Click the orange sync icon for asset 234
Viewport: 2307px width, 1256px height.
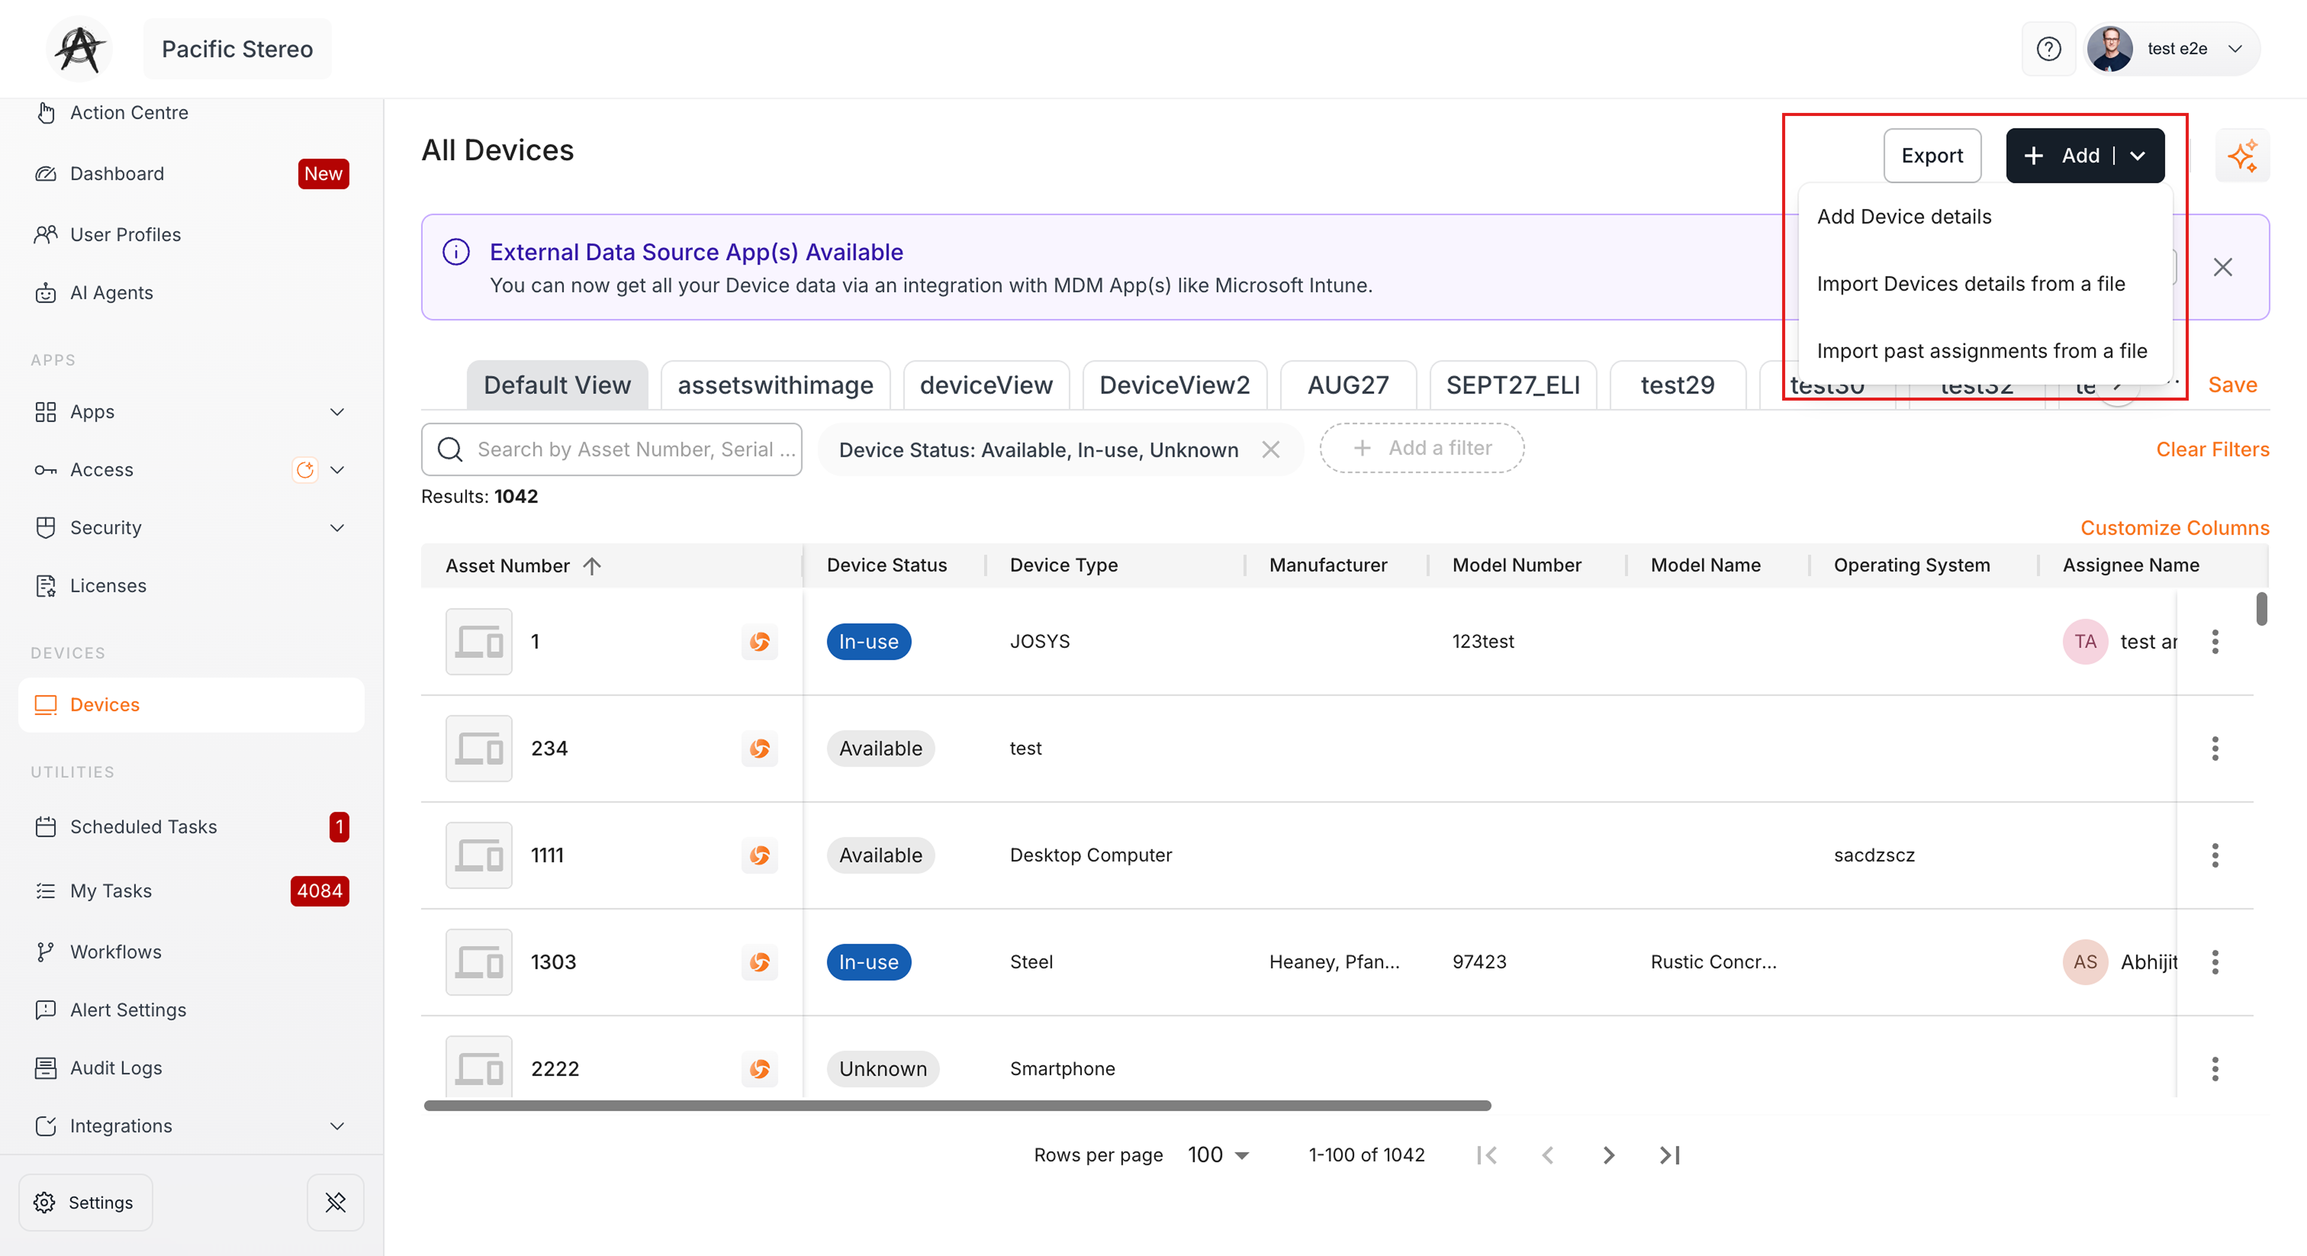(x=759, y=748)
